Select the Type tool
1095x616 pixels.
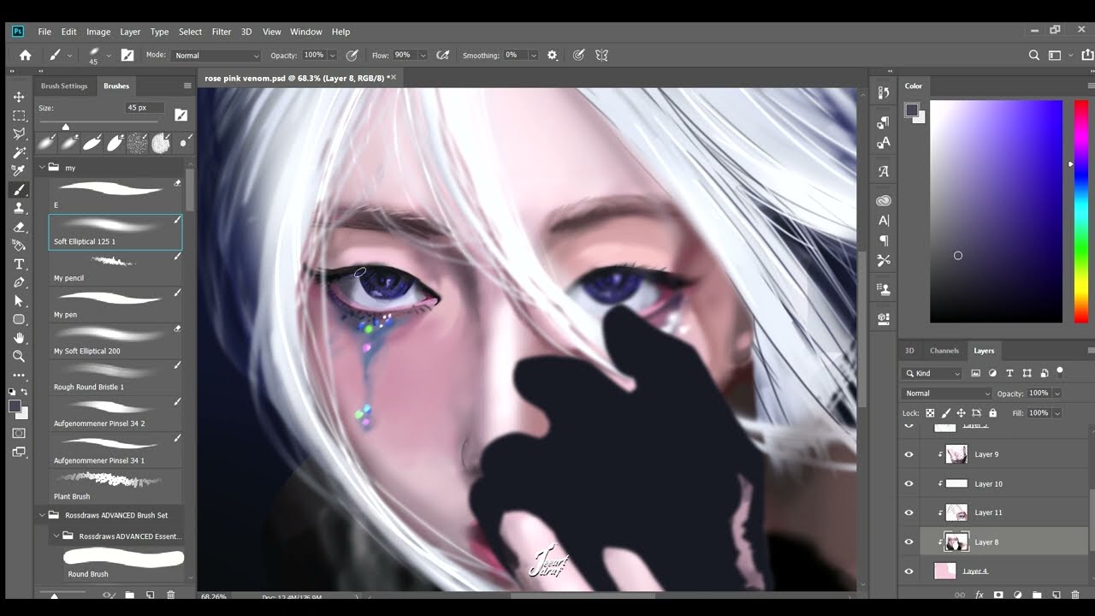(19, 264)
